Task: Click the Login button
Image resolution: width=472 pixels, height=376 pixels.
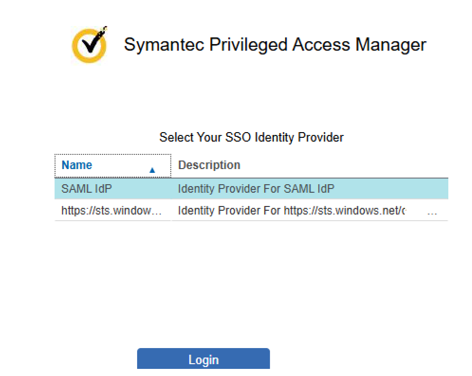Action: click(x=204, y=359)
